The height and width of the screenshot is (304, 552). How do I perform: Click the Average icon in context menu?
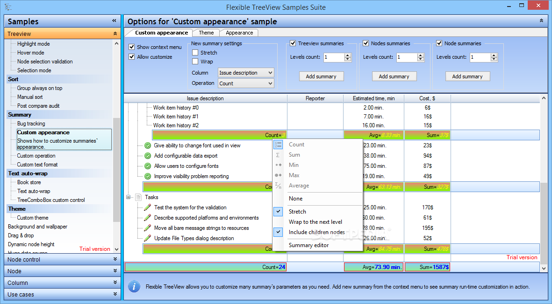[x=278, y=186]
